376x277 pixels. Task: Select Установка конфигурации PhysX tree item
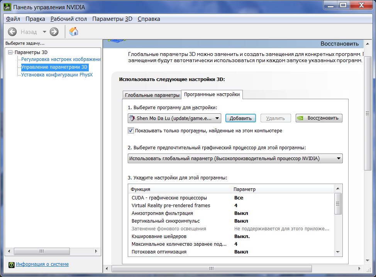click(x=57, y=75)
